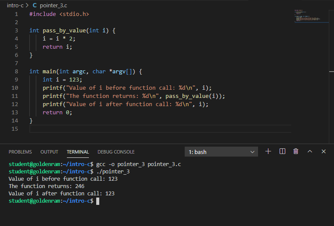
Task: Click line number 15 in gutter
Action: 15,129
